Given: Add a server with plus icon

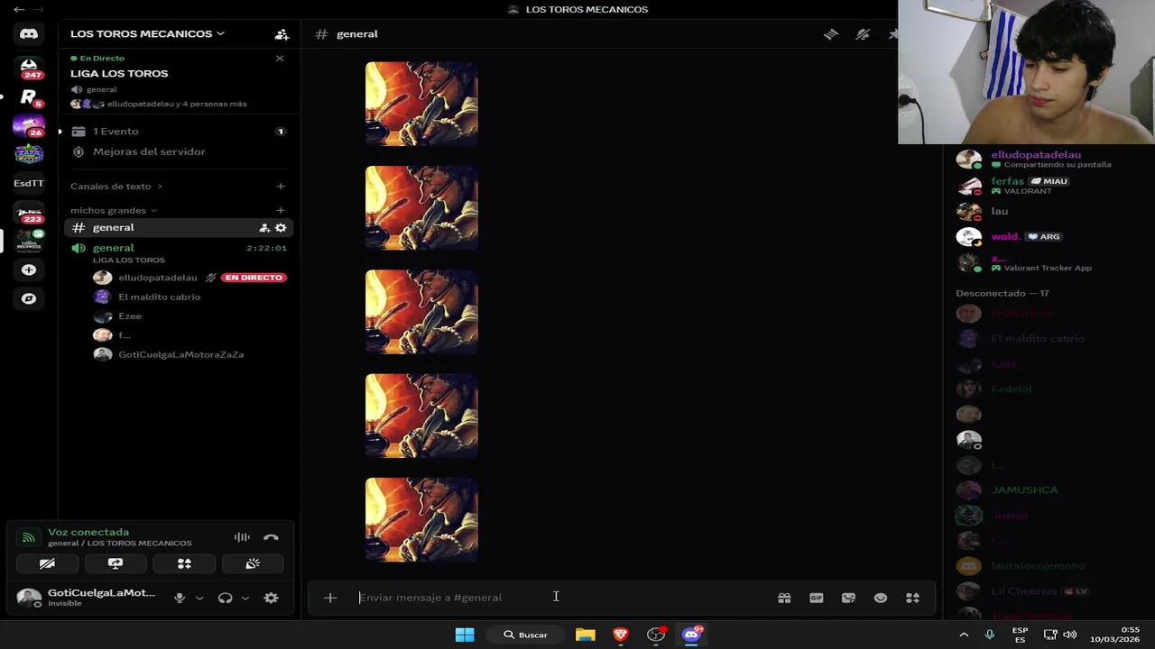Looking at the screenshot, I should (x=29, y=270).
